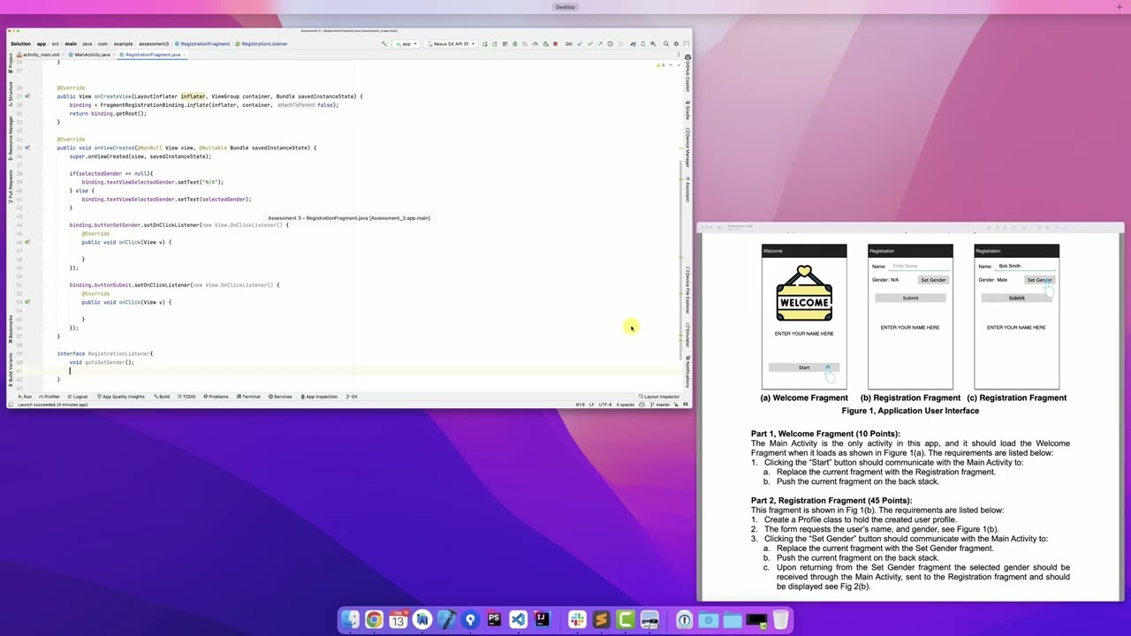Click the onCreateView override gutter icon
Screen dimensions: 1131x636
pyautogui.click(x=27, y=96)
